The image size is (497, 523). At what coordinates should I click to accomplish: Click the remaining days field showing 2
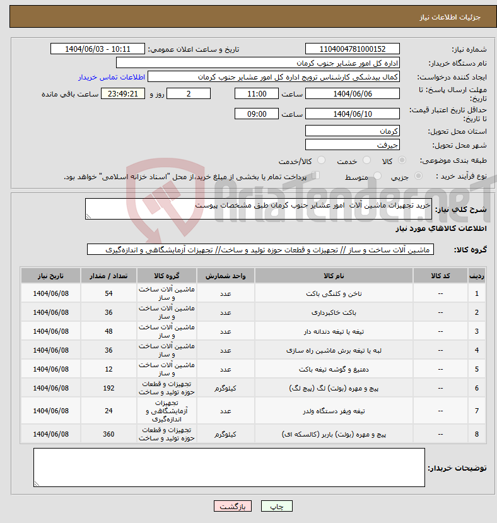(189, 94)
